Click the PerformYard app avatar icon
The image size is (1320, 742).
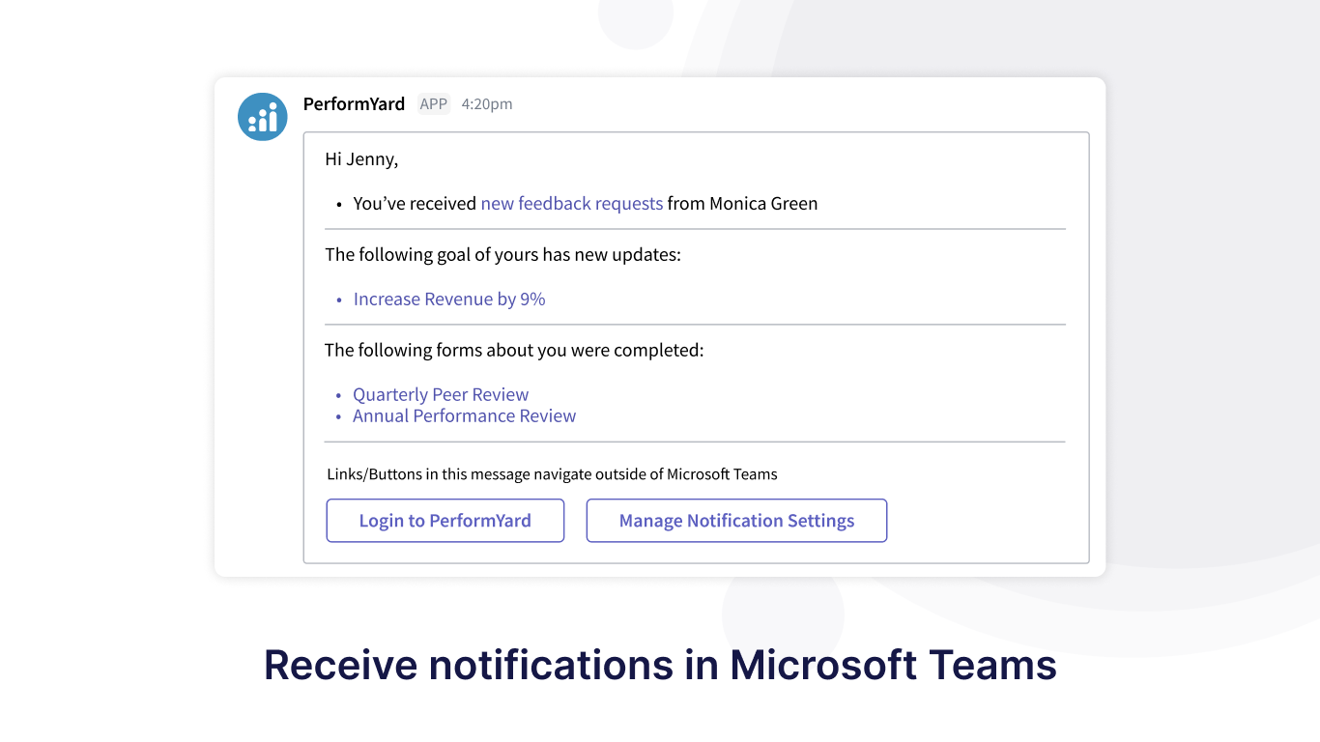tap(263, 117)
